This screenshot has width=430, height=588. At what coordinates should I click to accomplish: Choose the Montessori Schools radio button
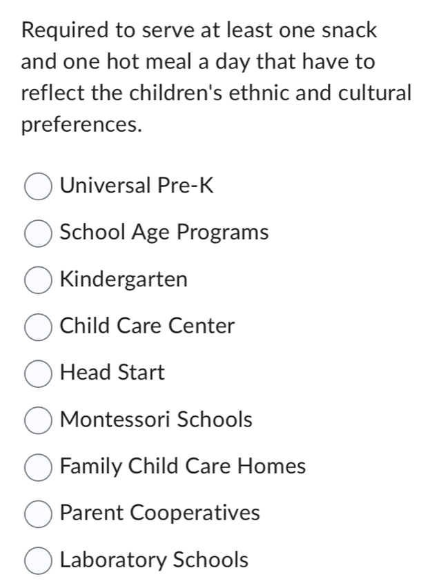pyautogui.click(x=39, y=420)
